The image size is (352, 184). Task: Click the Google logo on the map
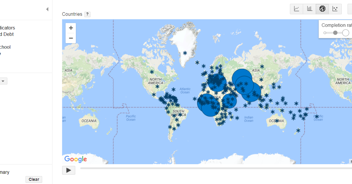[75, 159]
